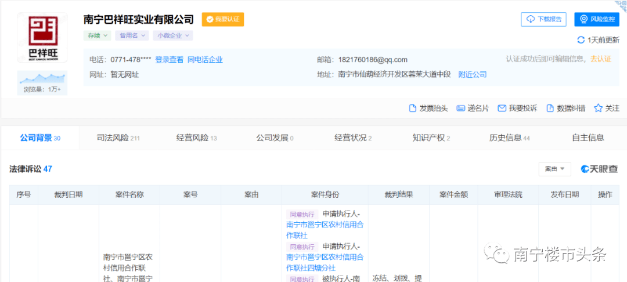This screenshot has height=282, width=627.
Task: Expand the 存续 status dropdown
Action: pos(97,35)
